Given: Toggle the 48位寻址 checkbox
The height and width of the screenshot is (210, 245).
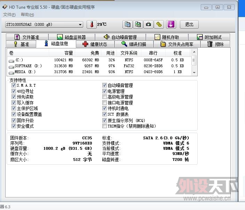Looking at the screenshot, I should pyautogui.click(x=14, y=91).
